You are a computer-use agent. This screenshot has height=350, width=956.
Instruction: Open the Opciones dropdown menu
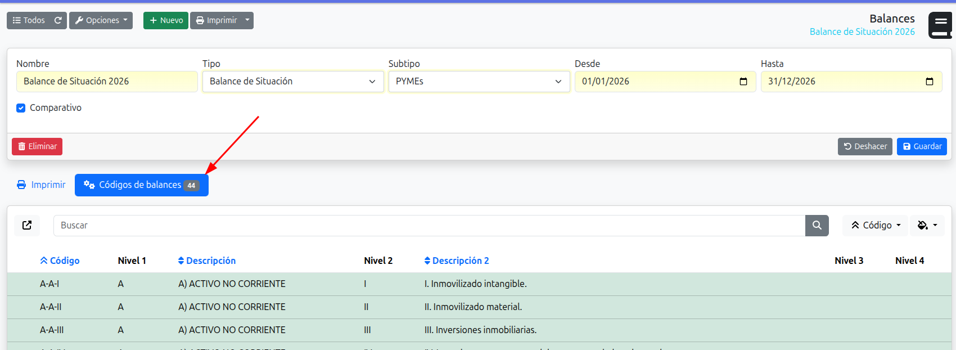coord(101,20)
